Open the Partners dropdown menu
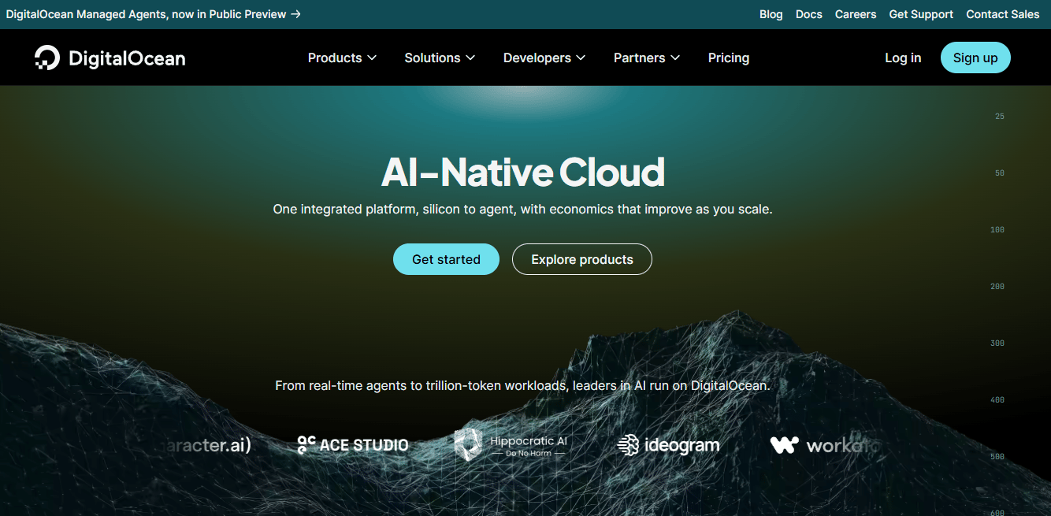This screenshot has width=1051, height=516. coord(647,58)
